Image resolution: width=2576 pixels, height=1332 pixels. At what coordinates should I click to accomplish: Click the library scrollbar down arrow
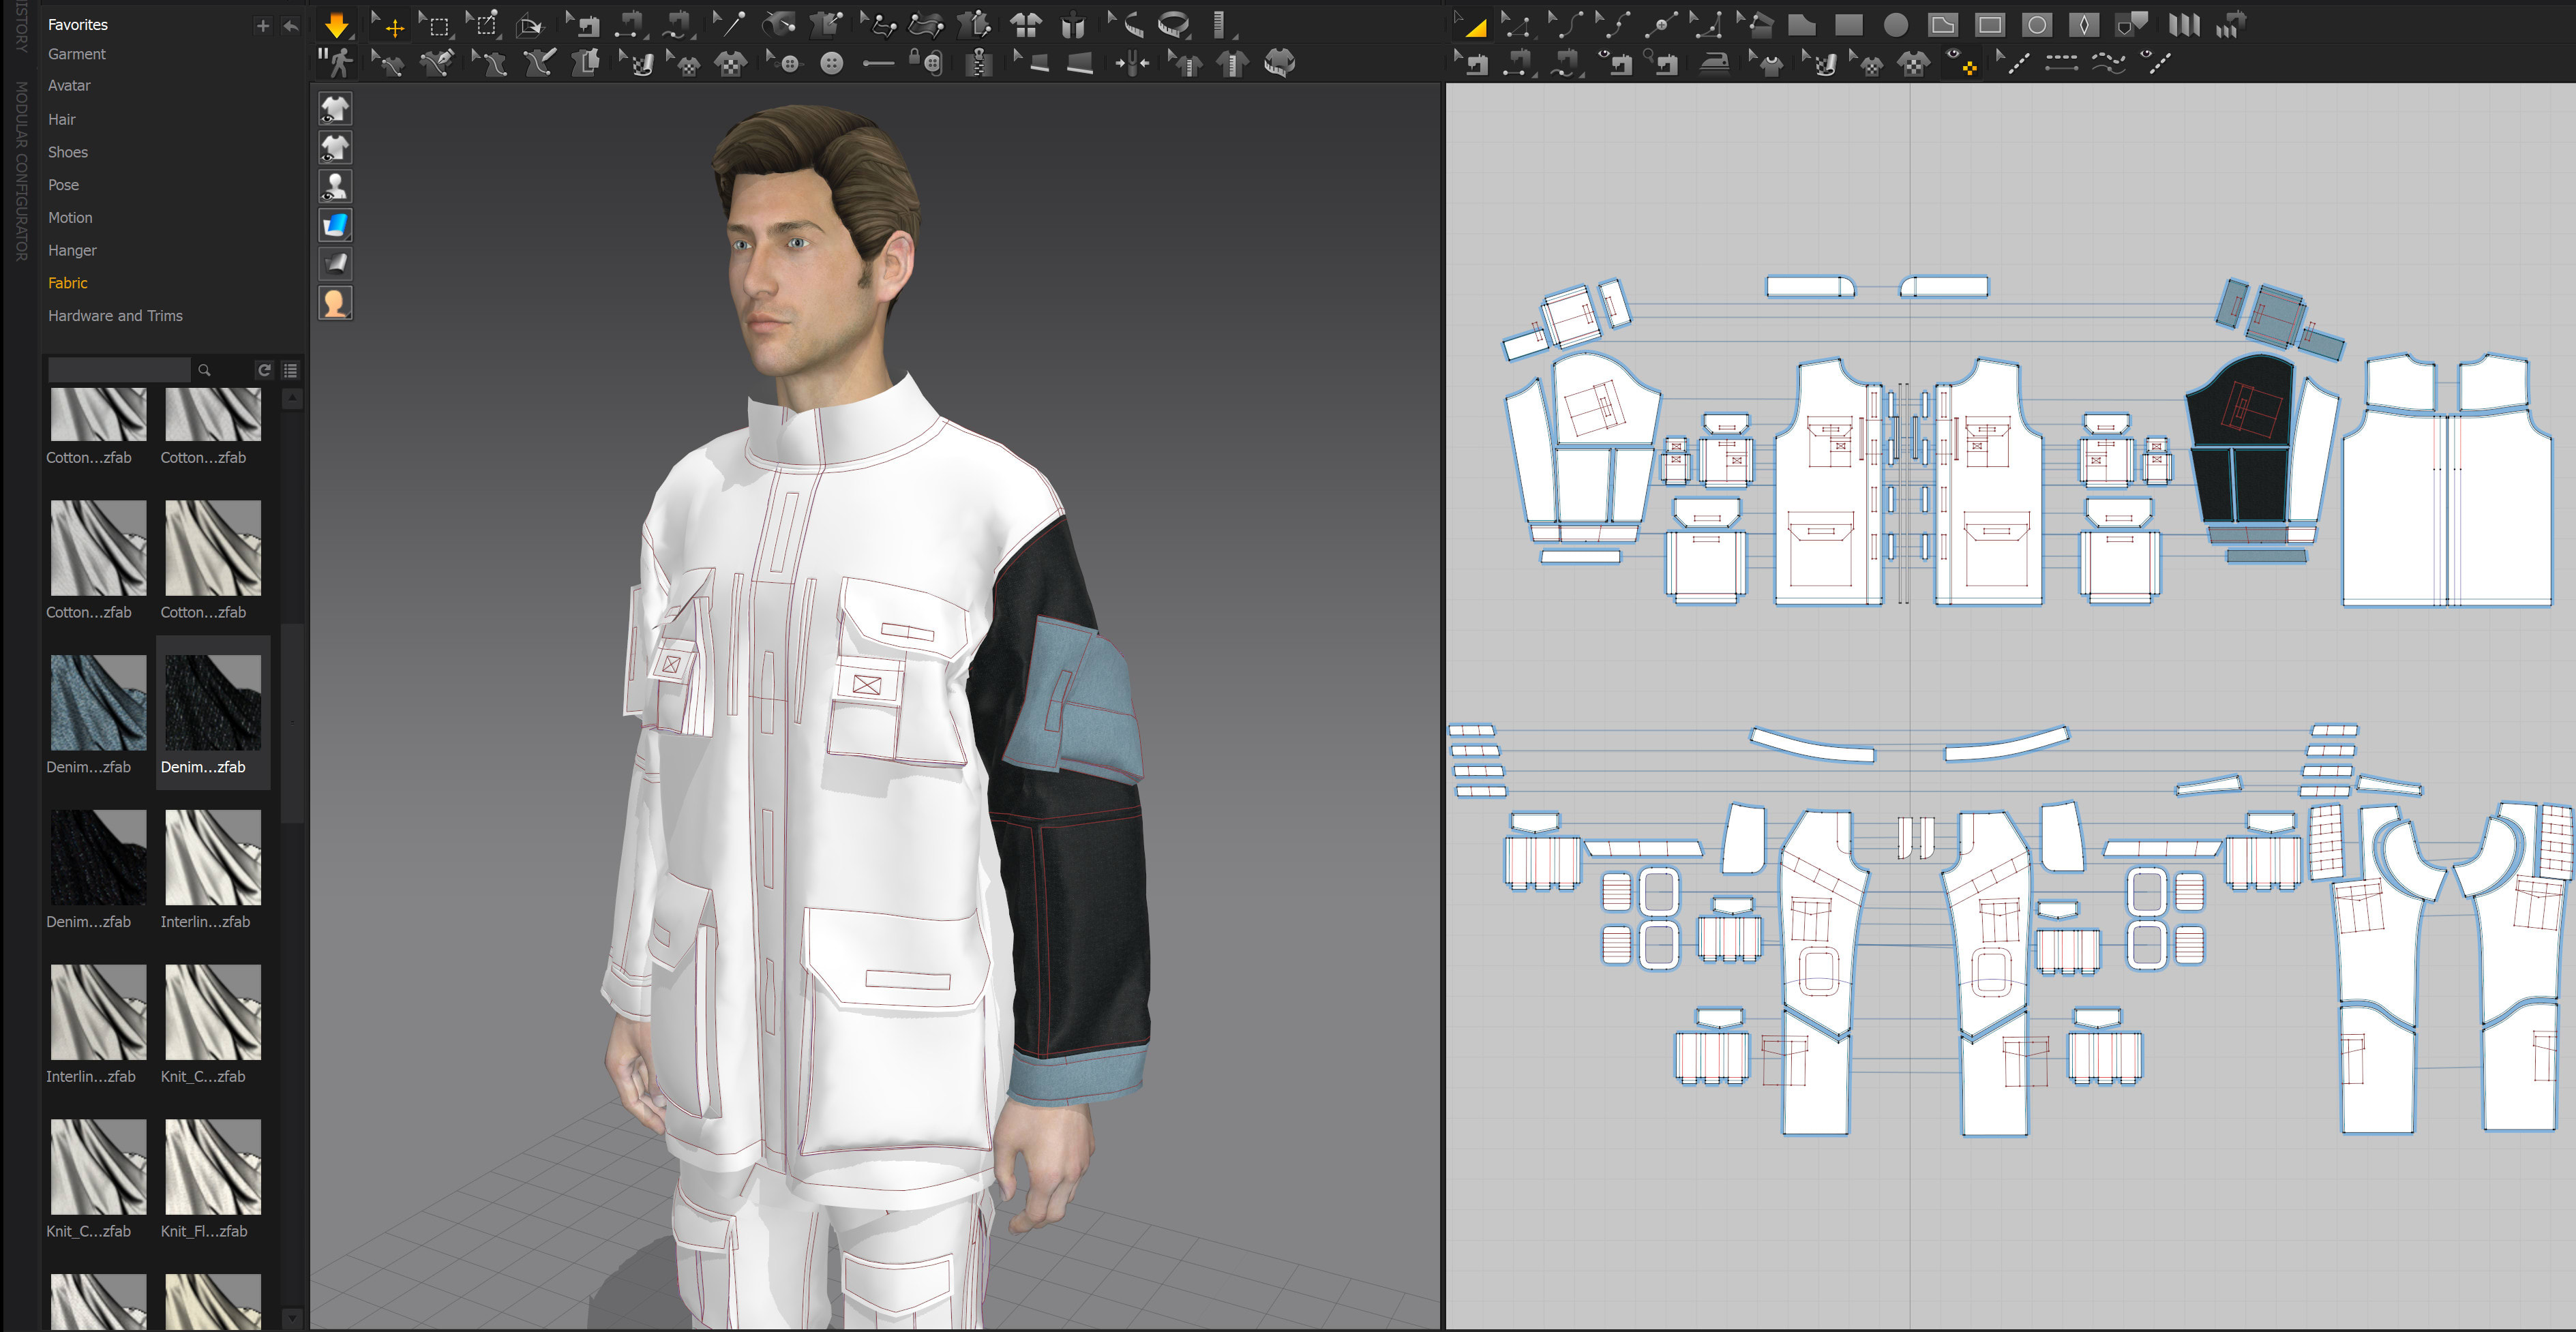pos(292,1319)
